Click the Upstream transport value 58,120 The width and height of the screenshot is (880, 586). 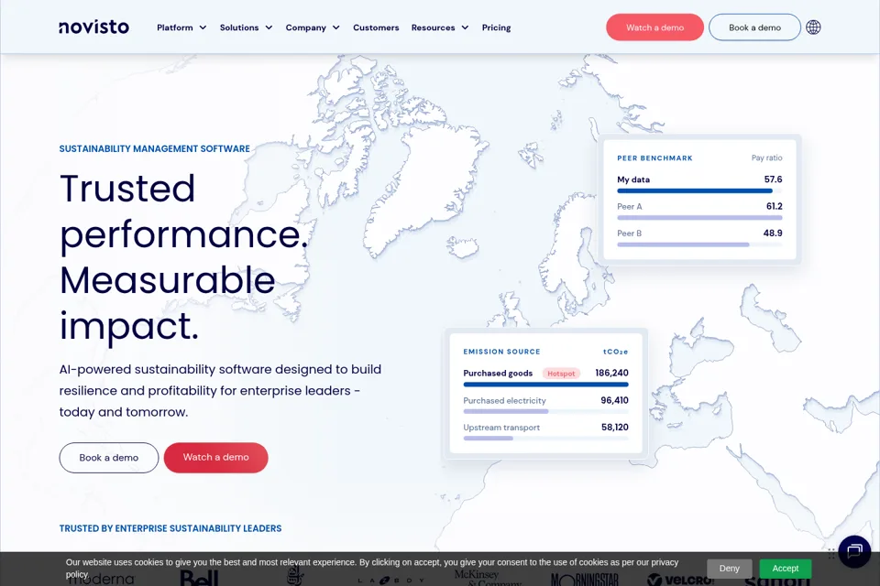point(614,428)
